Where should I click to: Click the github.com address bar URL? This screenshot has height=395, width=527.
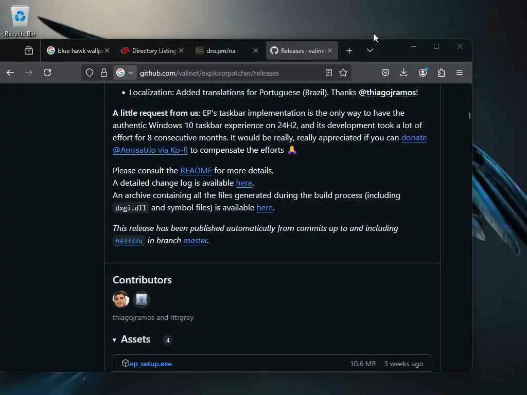coord(209,73)
